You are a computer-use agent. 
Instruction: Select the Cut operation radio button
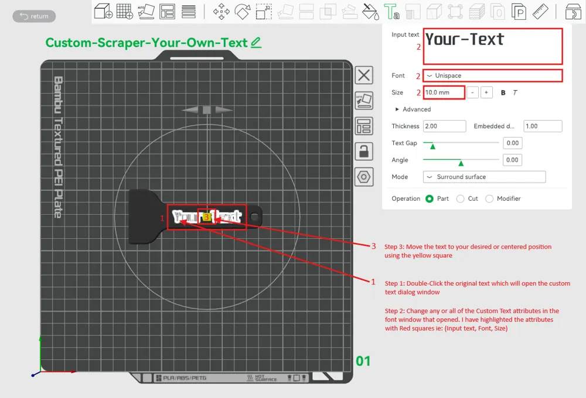(461, 198)
